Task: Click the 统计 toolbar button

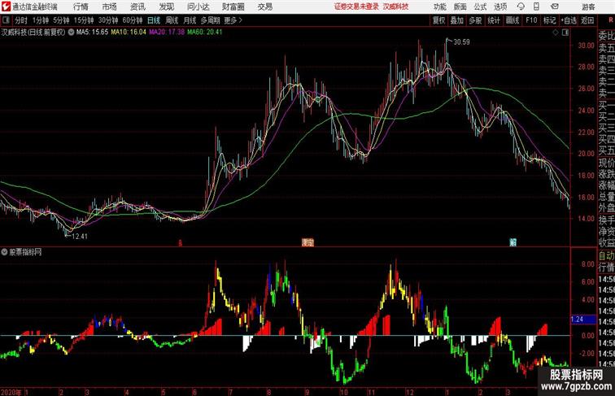Action: (494, 20)
